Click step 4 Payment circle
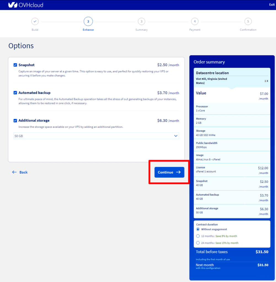The image size is (276, 282). point(195,21)
